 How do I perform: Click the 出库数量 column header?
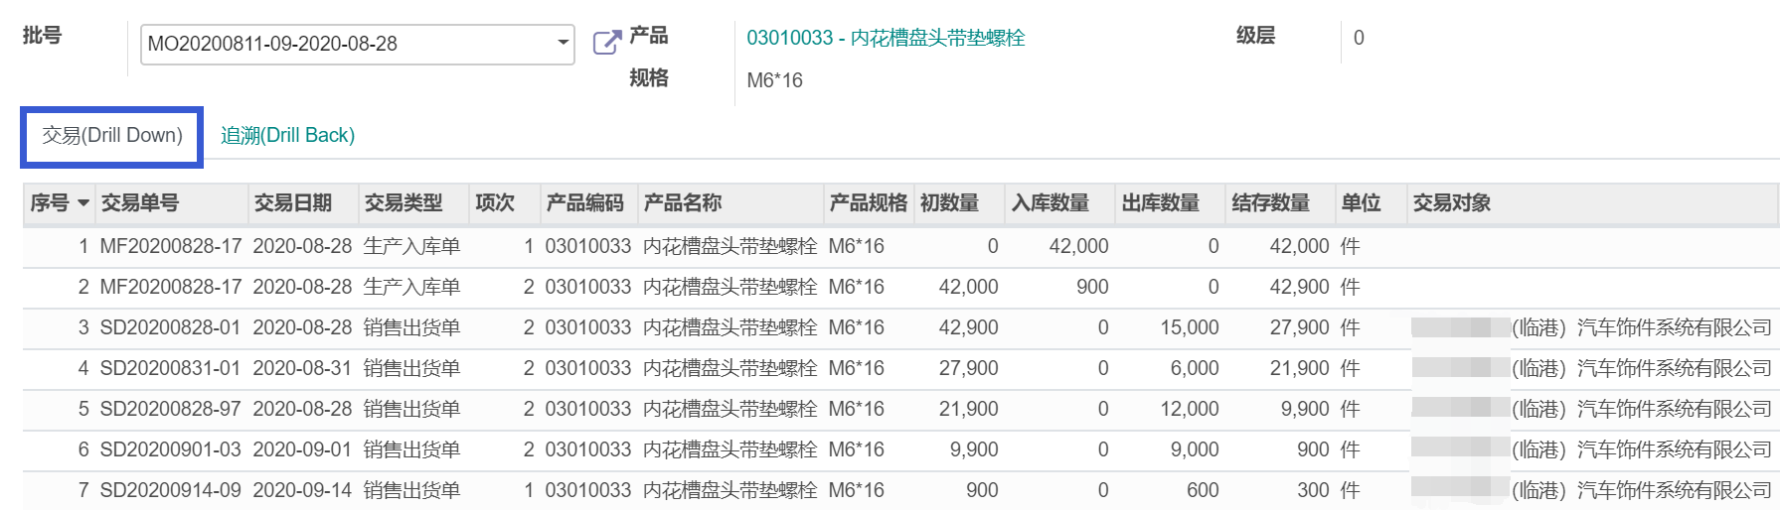click(1160, 203)
